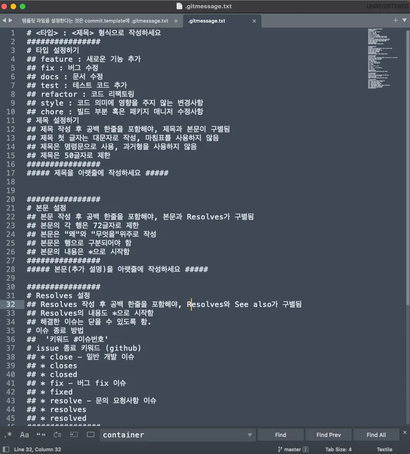Toggle side bar icon in status bar

6,449
